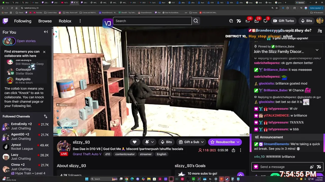Open the Windows Start button
Screen dimensions: 325x182
[x=87, y=179]
